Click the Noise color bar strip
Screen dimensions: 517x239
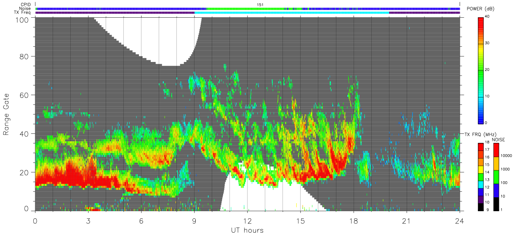click(248, 8)
